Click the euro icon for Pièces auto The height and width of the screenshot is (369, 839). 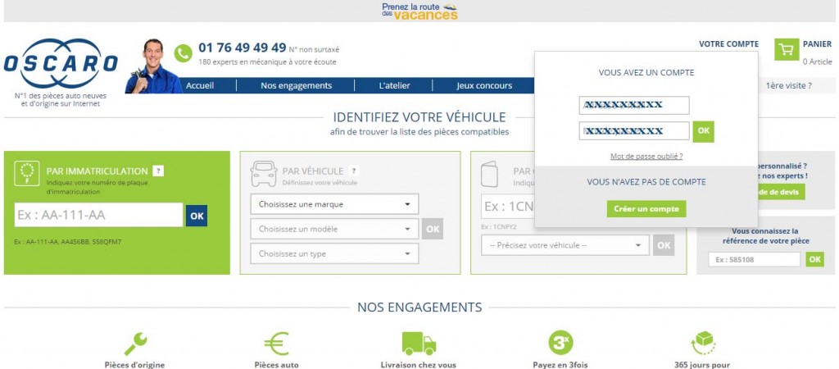point(276,344)
